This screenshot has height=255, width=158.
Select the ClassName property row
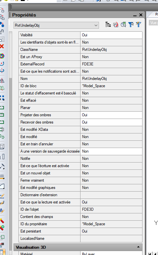[x=80, y=50]
